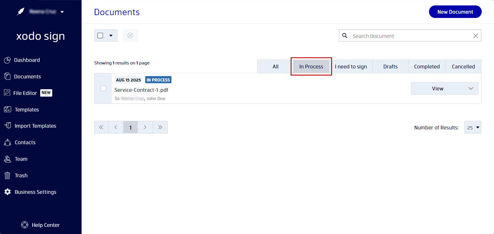The width and height of the screenshot is (494, 234).
Task: Open File Editor from the sidebar
Action: [25, 93]
